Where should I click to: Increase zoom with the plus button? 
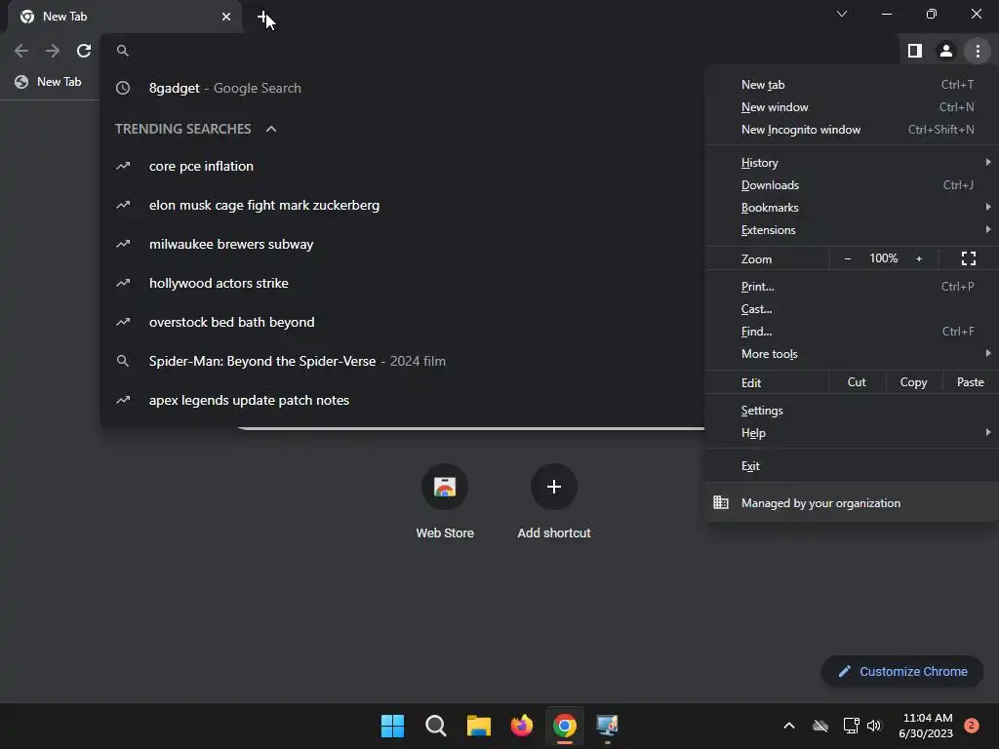pos(919,258)
